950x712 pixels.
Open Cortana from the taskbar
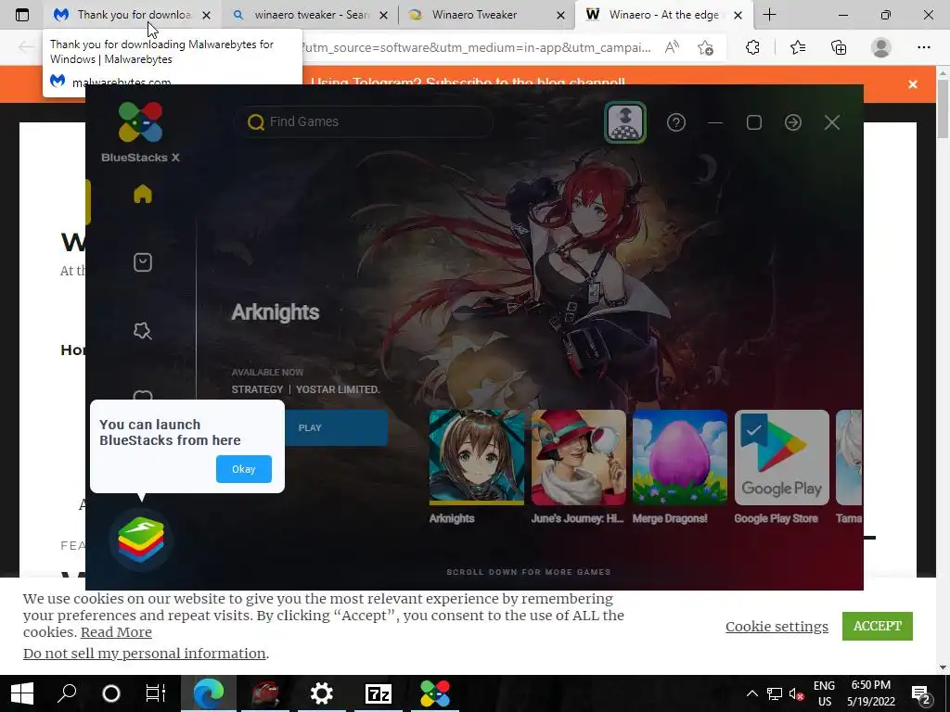click(x=111, y=693)
